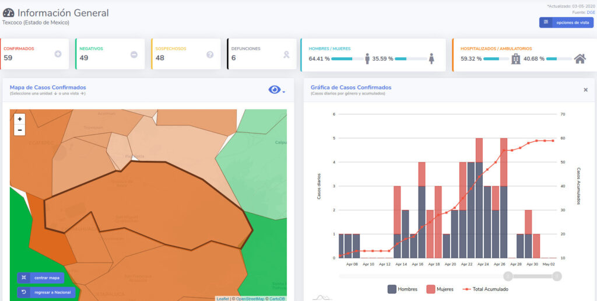
Task: Click regresar a Nacional button
Action: pyautogui.click(x=46, y=292)
